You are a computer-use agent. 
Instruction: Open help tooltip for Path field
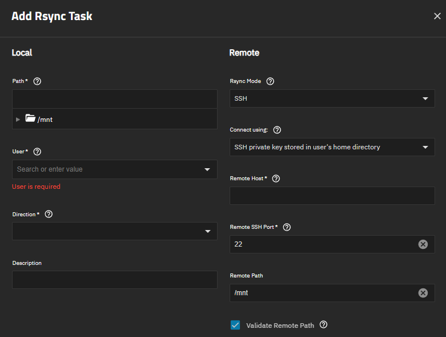click(x=37, y=81)
